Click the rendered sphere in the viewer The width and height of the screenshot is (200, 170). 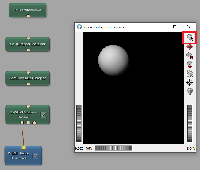pyautogui.click(x=114, y=60)
